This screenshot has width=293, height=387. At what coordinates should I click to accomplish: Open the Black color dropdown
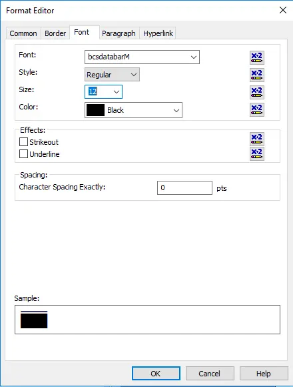[176, 110]
